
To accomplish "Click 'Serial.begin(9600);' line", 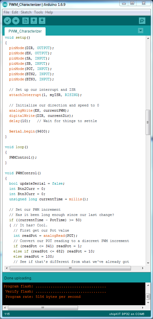I will point(29,131).
